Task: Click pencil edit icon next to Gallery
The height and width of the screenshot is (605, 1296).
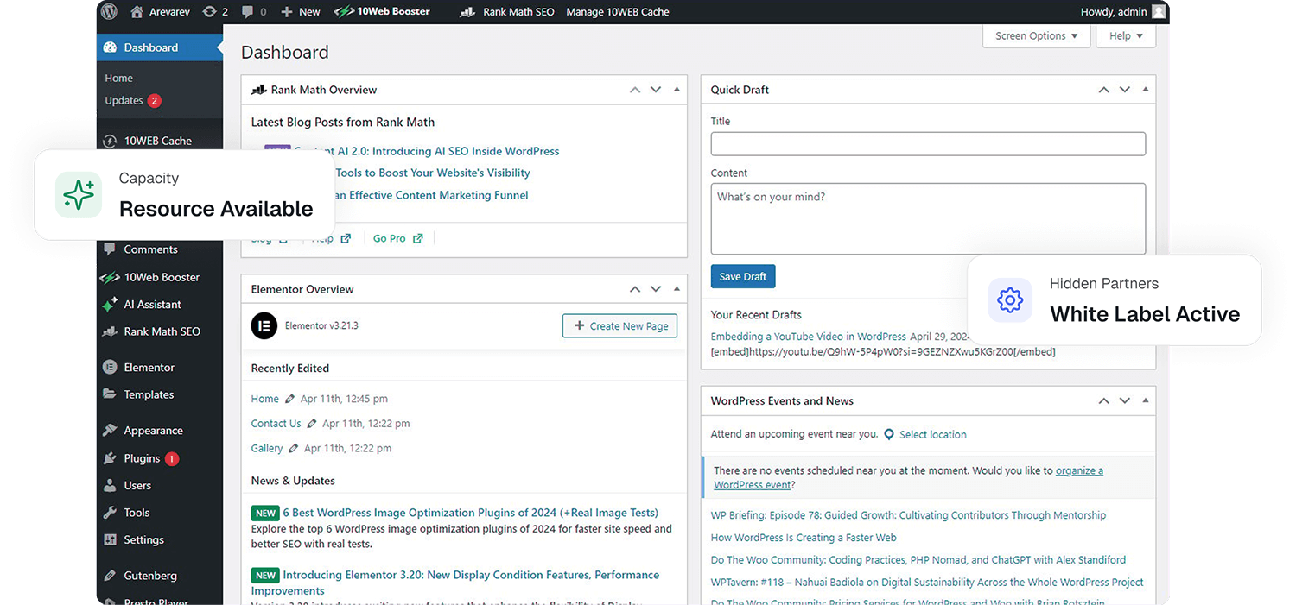Action: (x=294, y=449)
